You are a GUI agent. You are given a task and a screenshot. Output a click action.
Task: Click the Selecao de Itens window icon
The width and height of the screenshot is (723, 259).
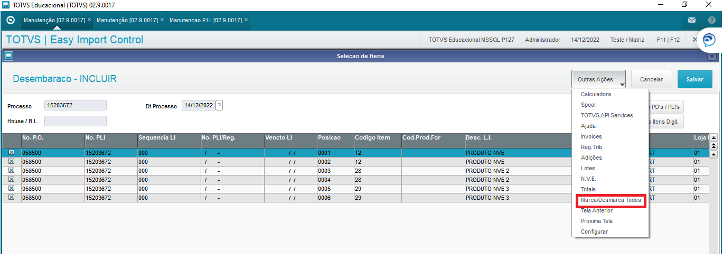click(x=8, y=55)
